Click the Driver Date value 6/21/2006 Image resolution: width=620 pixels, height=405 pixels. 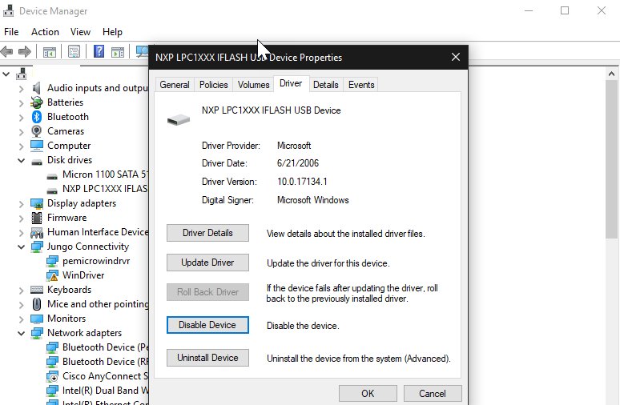tap(298, 163)
